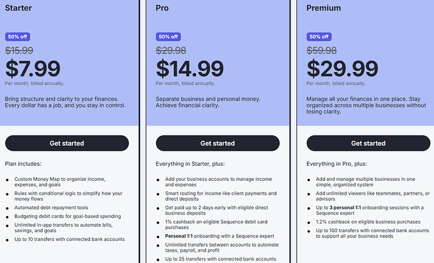Click the struck-through $59.98 price
This screenshot has width=434, height=263.
tap(321, 50)
